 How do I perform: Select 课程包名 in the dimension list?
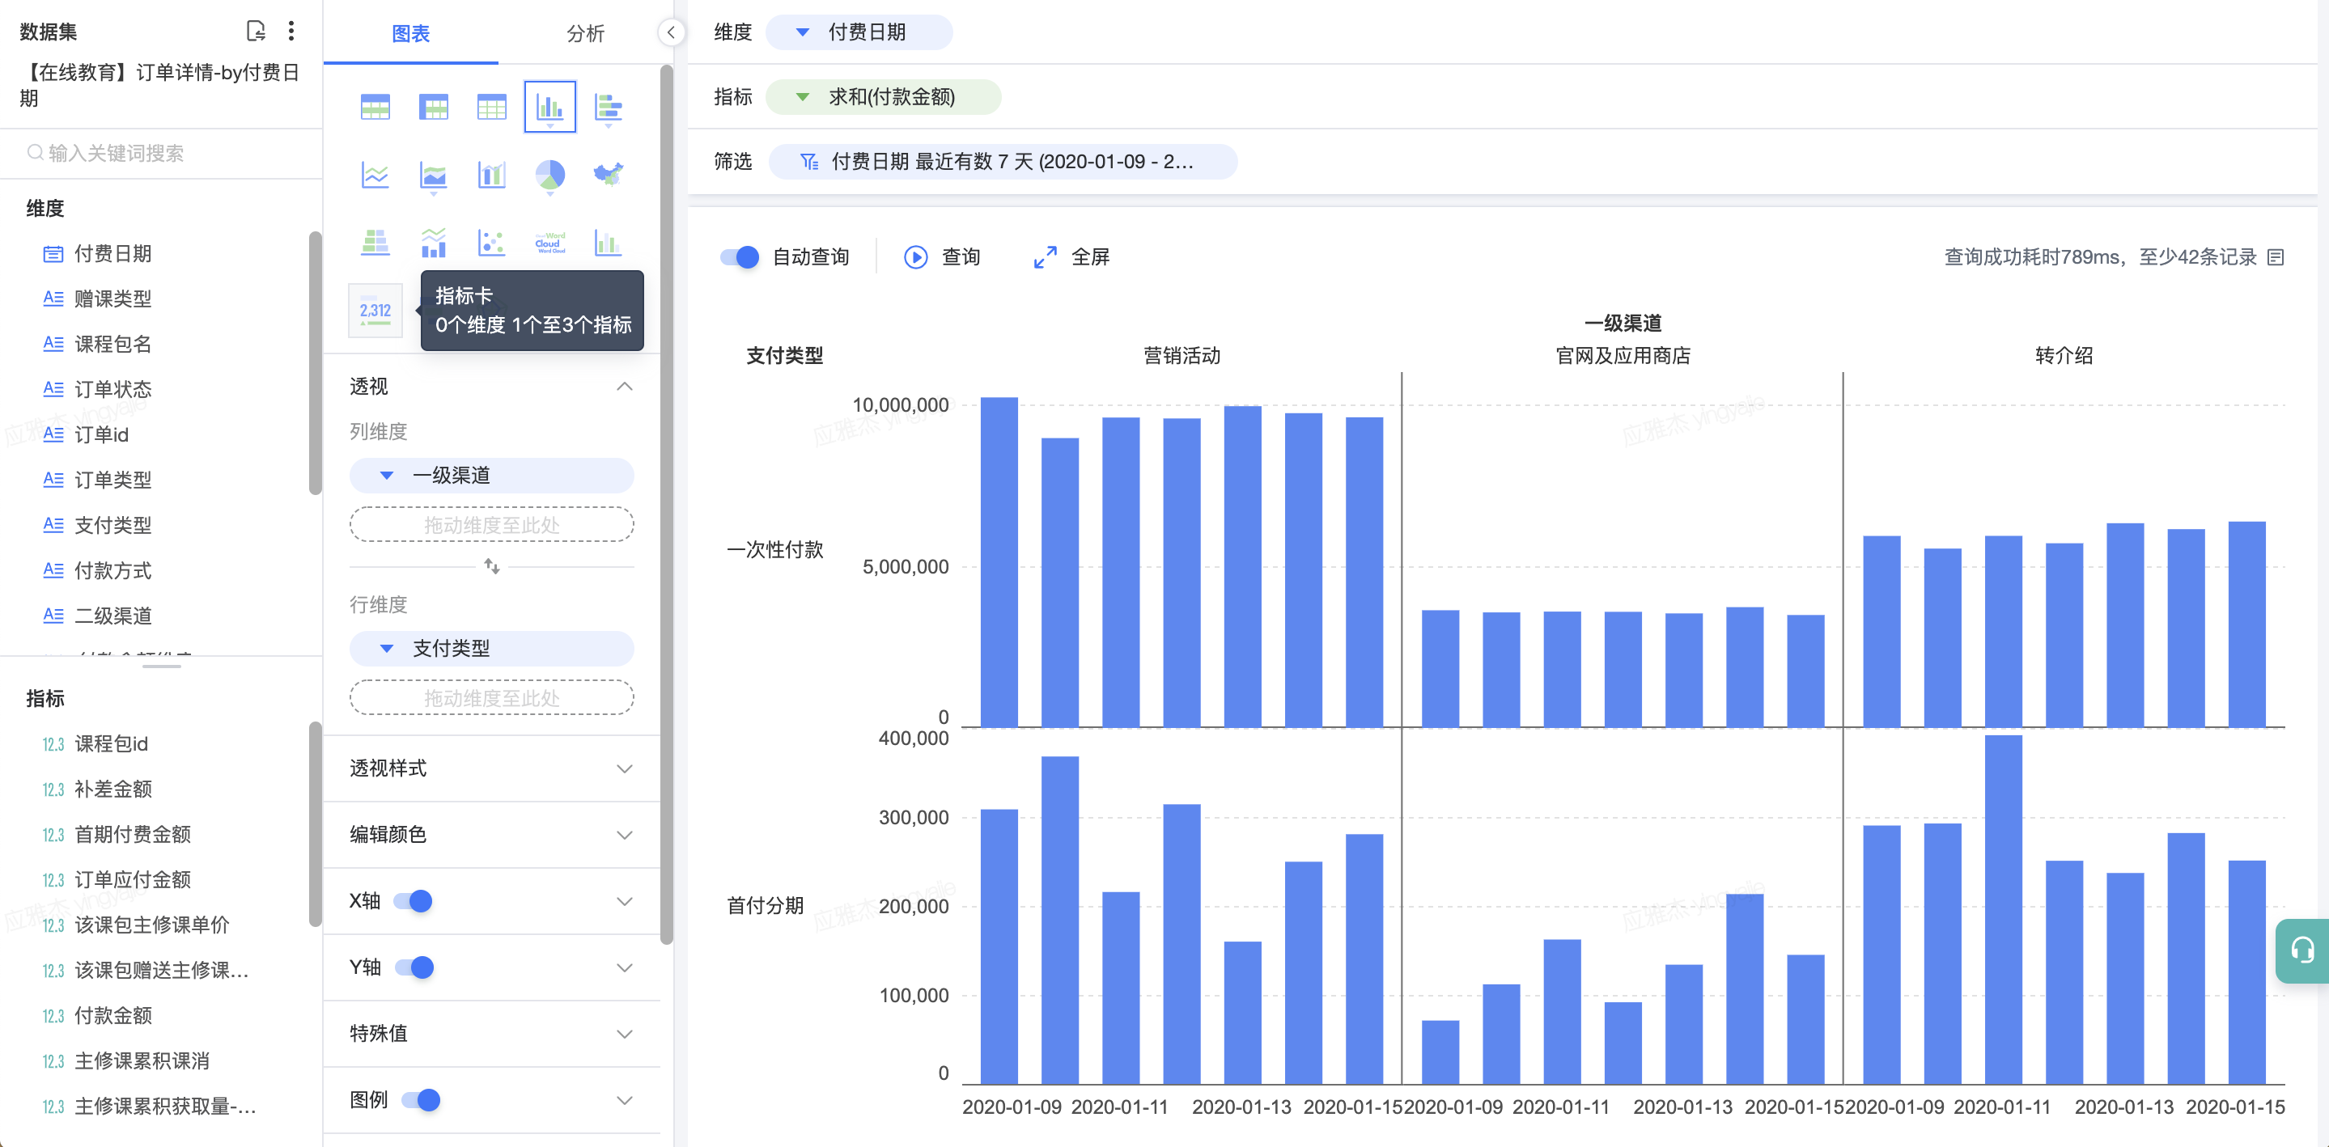112,345
